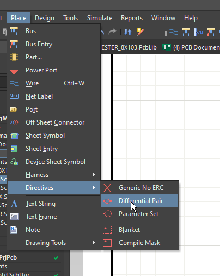Click the Text String A icon
This screenshot has height=276, width=220.
pyautogui.click(x=14, y=204)
